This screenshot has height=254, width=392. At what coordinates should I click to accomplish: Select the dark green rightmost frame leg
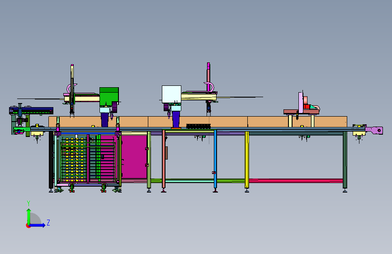(x=345, y=160)
